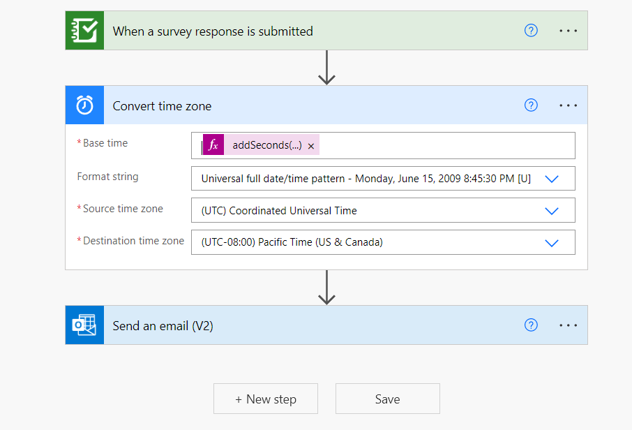Click inside the Base time input field
Screen dimensions: 632x430
point(446,146)
